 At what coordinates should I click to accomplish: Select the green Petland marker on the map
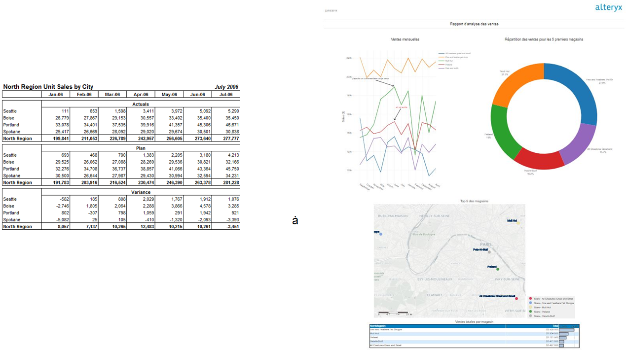click(497, 269)
